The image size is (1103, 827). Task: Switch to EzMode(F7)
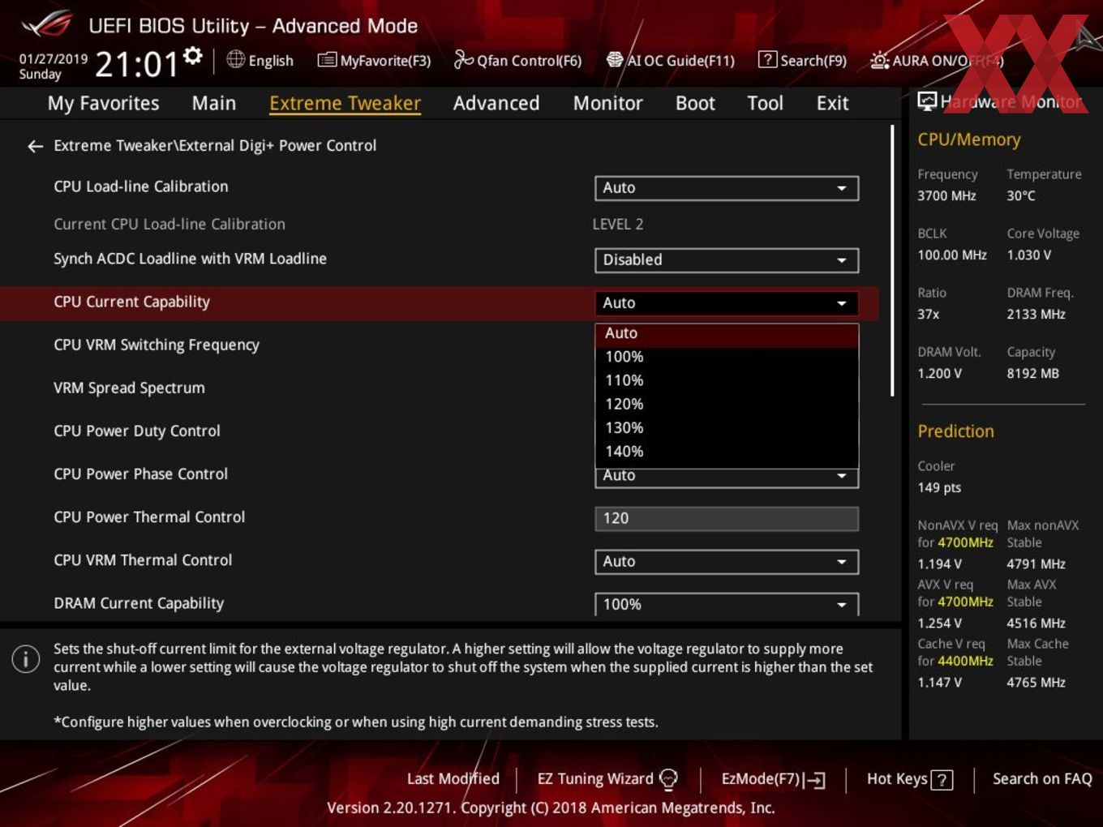coord(773,779)
